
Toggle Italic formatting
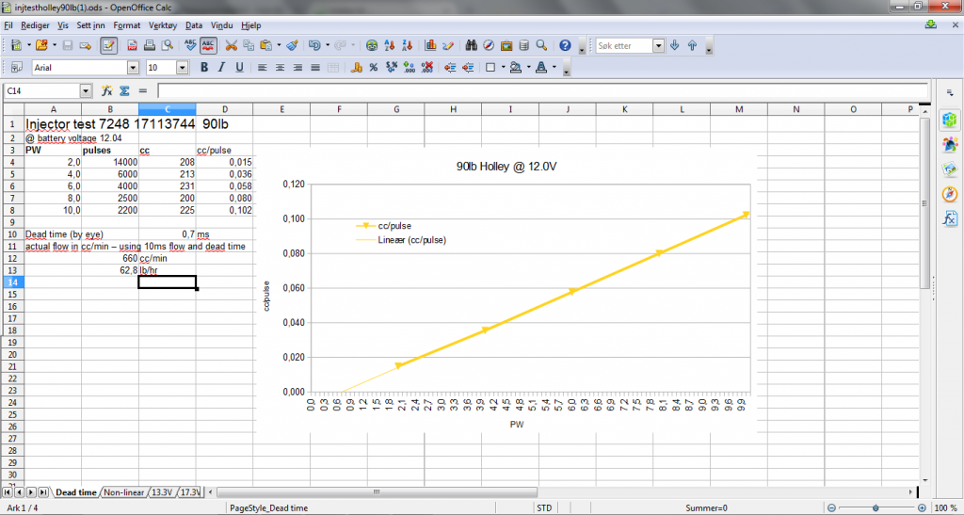(x=221, y=68)
